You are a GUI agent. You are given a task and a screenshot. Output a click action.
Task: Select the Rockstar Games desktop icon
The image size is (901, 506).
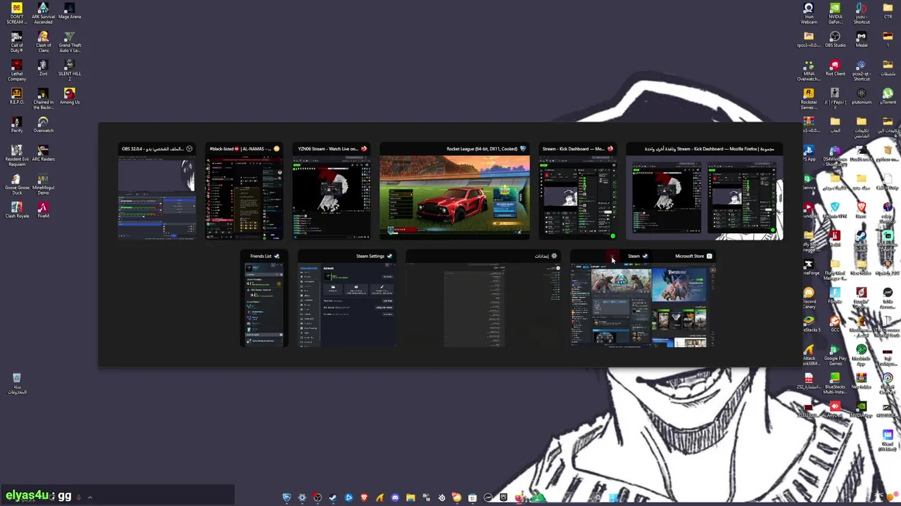point(809,99)
